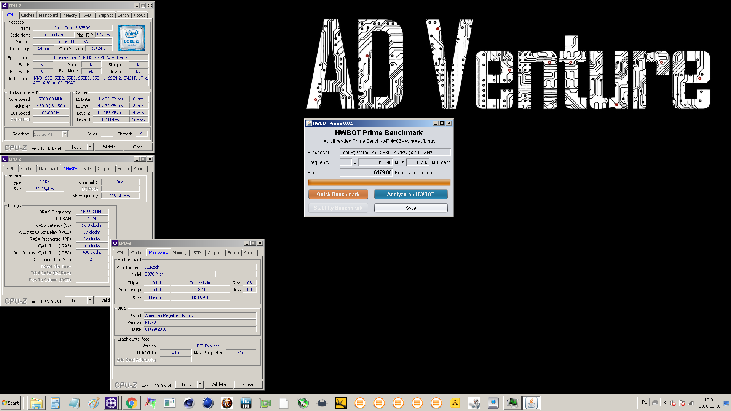Image resolution: width=731 pixels, height=411 pixels.
Task: Click the 1599.3 MHz DRAM Frequency value
Action: [x=92, y=212]
